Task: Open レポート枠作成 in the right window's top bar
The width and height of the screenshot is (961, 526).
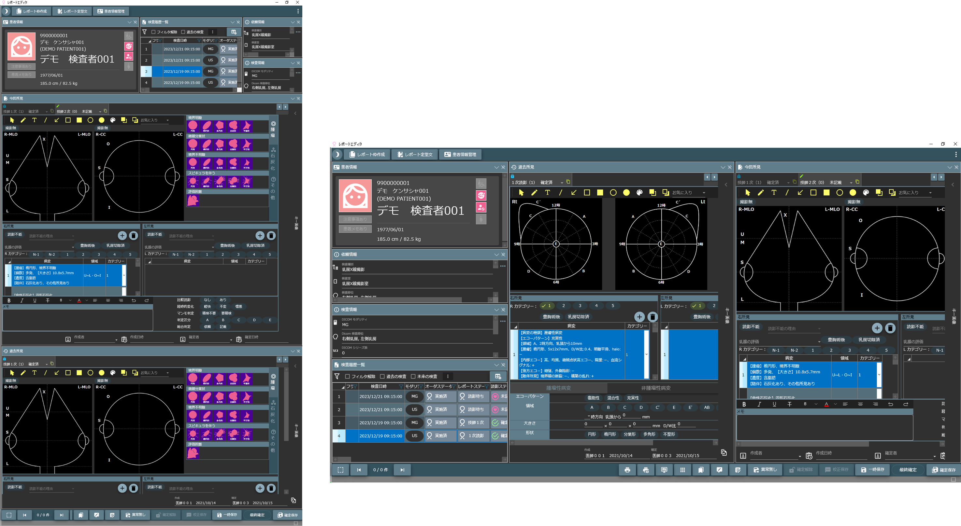Action: [x=367, y=154]
